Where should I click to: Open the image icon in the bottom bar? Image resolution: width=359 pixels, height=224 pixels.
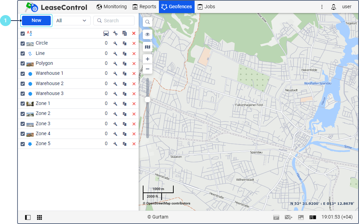point(301,217)
